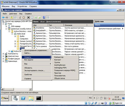Screen dimensions: 125x106
Task: Collapse the Роли tree node
Action: 4,24
